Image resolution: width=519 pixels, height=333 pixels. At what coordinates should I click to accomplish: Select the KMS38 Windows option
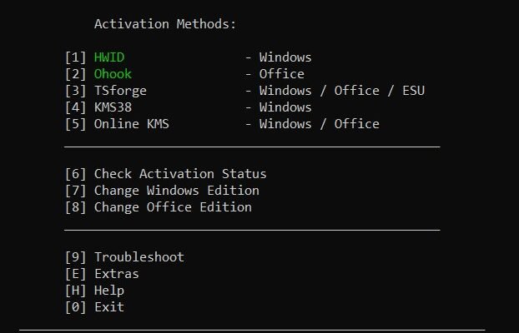pos(113,107)
